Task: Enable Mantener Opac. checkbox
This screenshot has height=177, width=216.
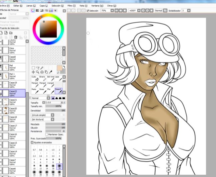Action: pyautogui.click(x=47, y=134)
